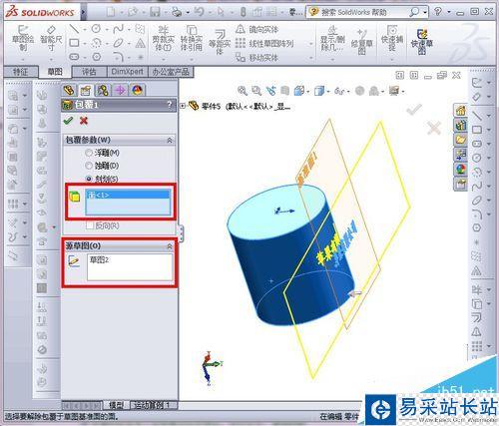Open the Save button dropdown arrow in title toolbar
This screenshot has width=499, height=426.
pyautogui.click(x=165, y=13)
